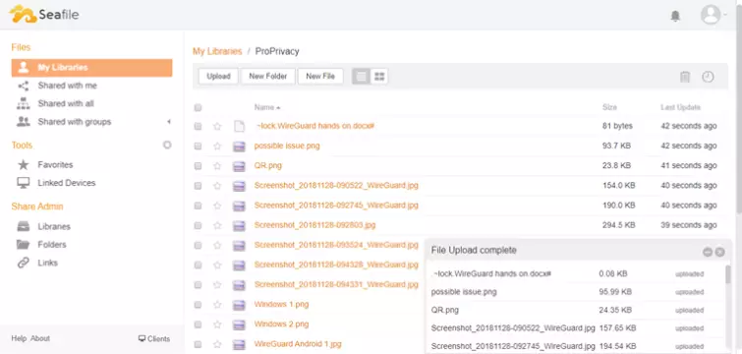Sort by Size column header

tap(609, 107)
